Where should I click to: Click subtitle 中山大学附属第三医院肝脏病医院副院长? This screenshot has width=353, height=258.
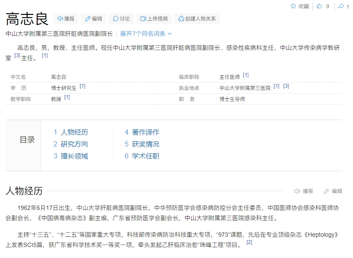pos(59,34)
